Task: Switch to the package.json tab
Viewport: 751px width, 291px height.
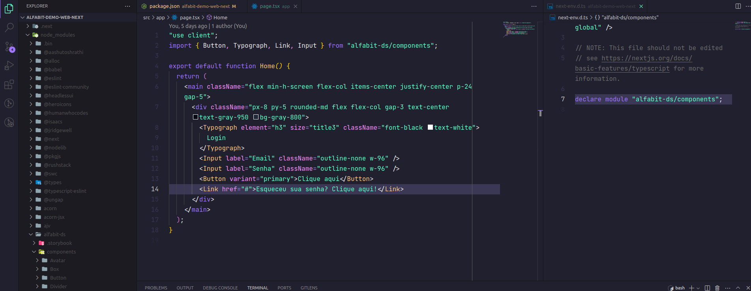Action: click(192, 6)
